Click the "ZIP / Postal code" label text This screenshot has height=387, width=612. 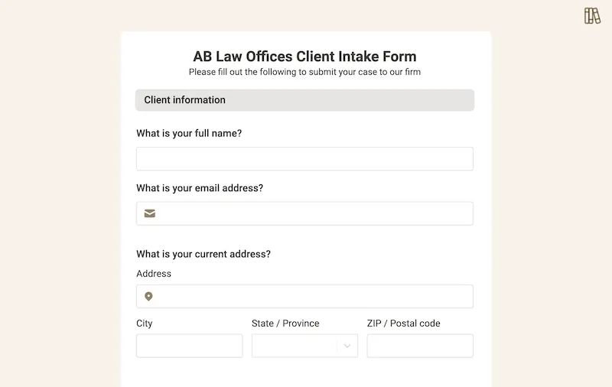403,324
